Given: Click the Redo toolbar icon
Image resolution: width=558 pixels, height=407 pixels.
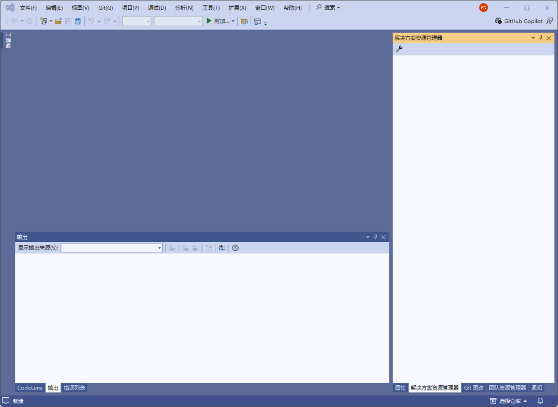Looking at the screenshot, I should tap(107, 21).
